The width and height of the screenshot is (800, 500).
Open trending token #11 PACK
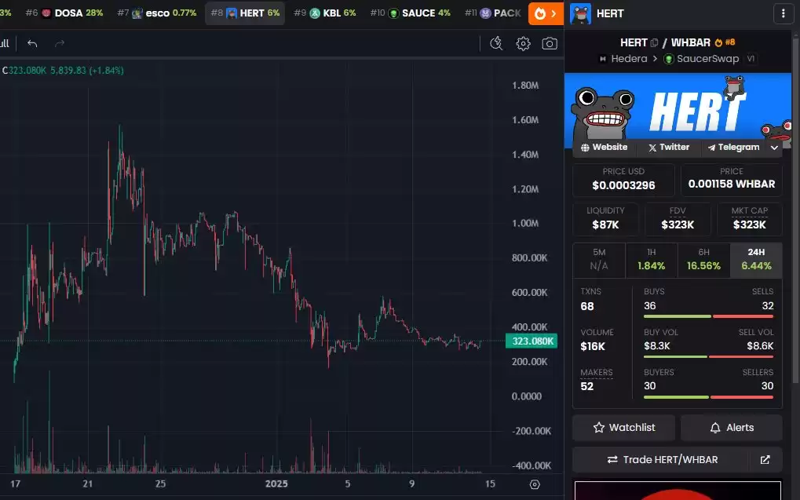click(x=493, y=13)
